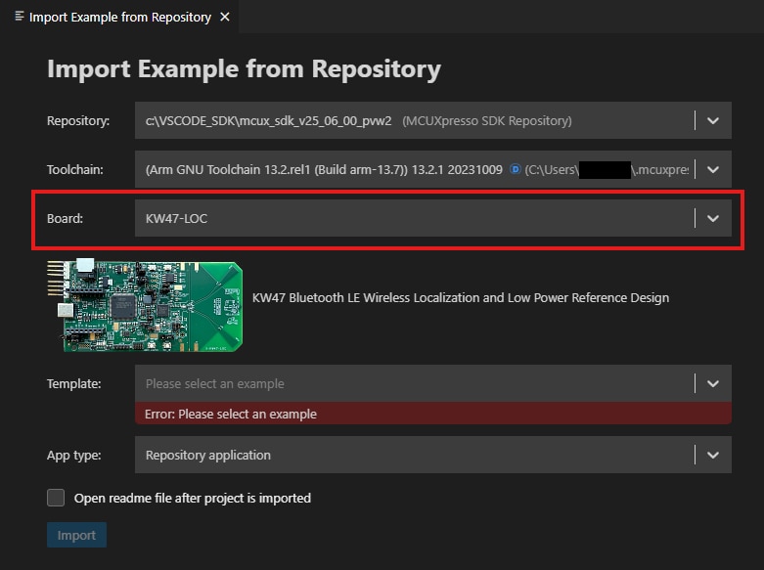Open the Board combo box showing KW47-LOC

click(432, 218)
